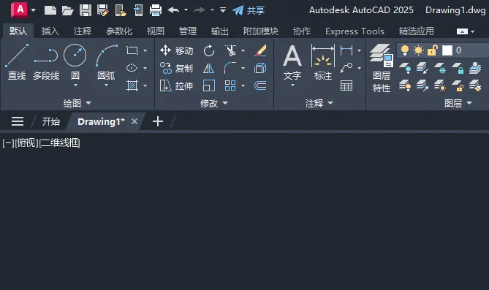Toggle layer freeze sun icon
Image resolution: width=489 pixels, height=290 pixels.
coord(418,50)
